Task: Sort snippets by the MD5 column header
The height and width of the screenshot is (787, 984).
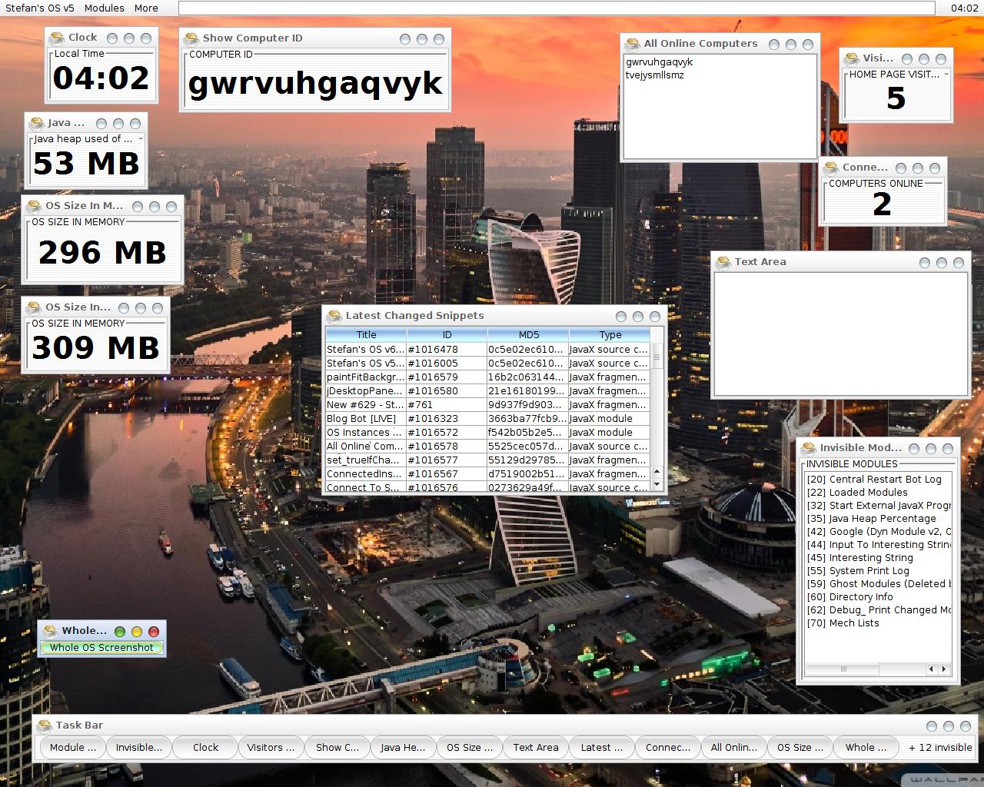Action: pyautogui.click(x=528, y=335)
